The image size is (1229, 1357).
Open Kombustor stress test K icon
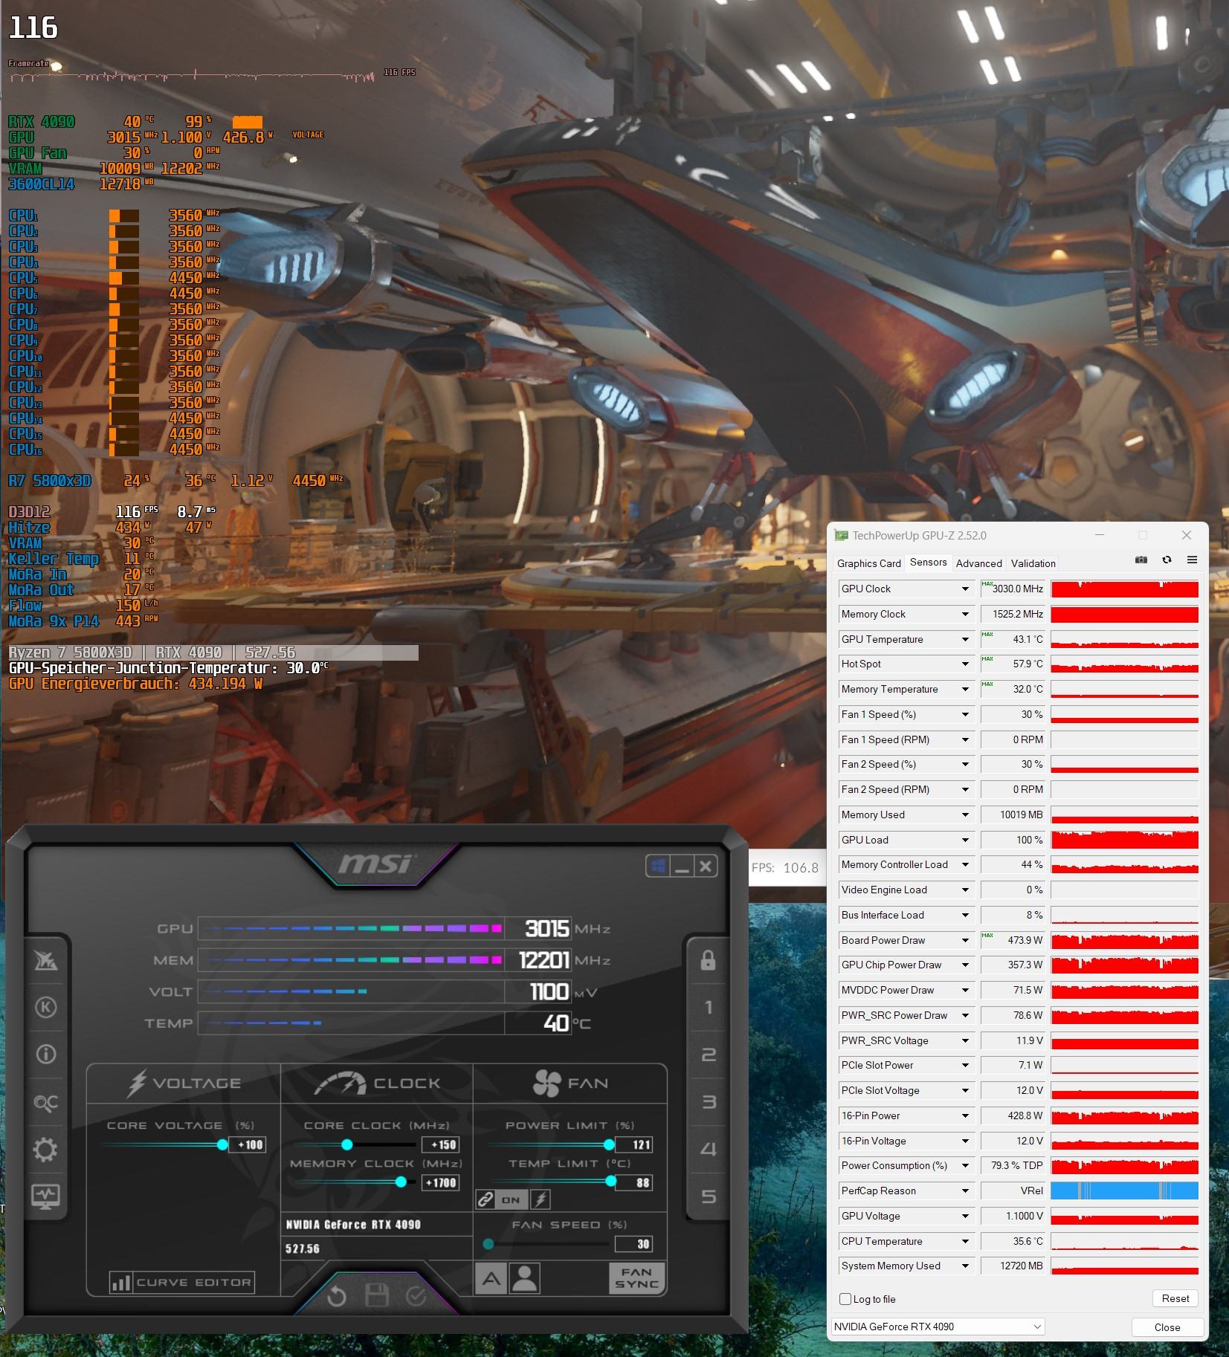[x=45, y=1007]
